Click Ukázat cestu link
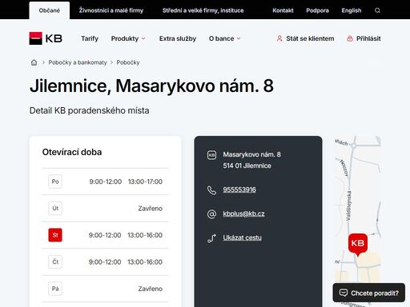Screen dimensions: 410x307 (x=242, y=237)
